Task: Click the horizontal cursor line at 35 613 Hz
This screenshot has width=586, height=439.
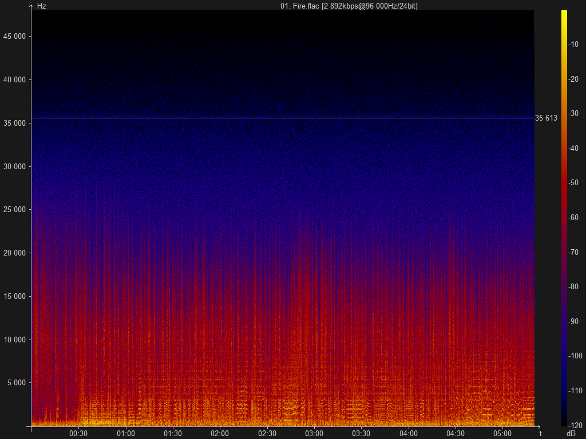Action: (283, 118)
